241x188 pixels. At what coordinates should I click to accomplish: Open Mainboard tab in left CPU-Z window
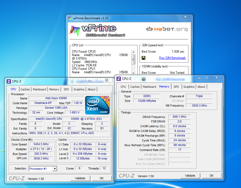click(39, 89)
